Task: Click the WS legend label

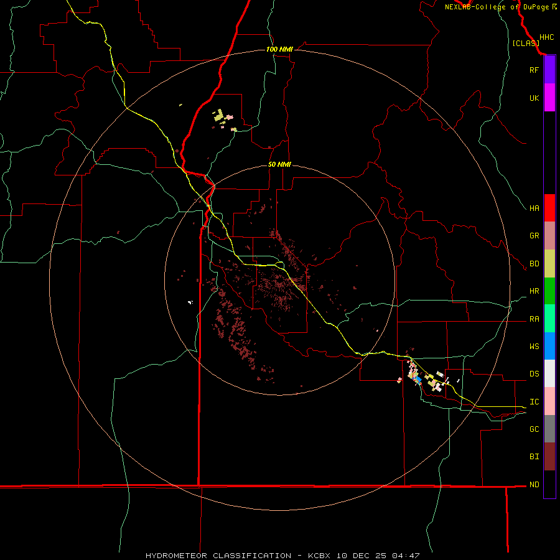Action: click(534, 347)
